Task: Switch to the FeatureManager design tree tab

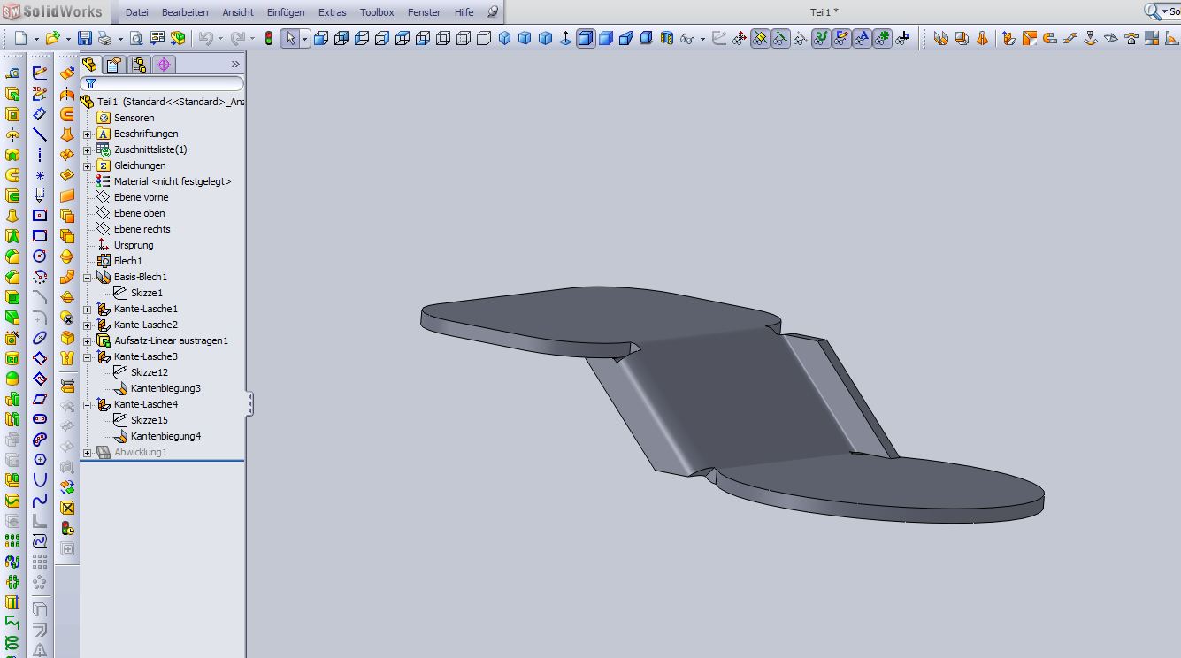Action: click(x=89, y=65)
